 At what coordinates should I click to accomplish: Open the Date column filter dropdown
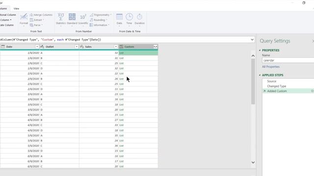coord(37,47)
